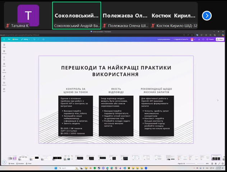The width and height of the screenshot is (227, 172).
Task: Select the response quality black text box
Action: coord(116,116)
